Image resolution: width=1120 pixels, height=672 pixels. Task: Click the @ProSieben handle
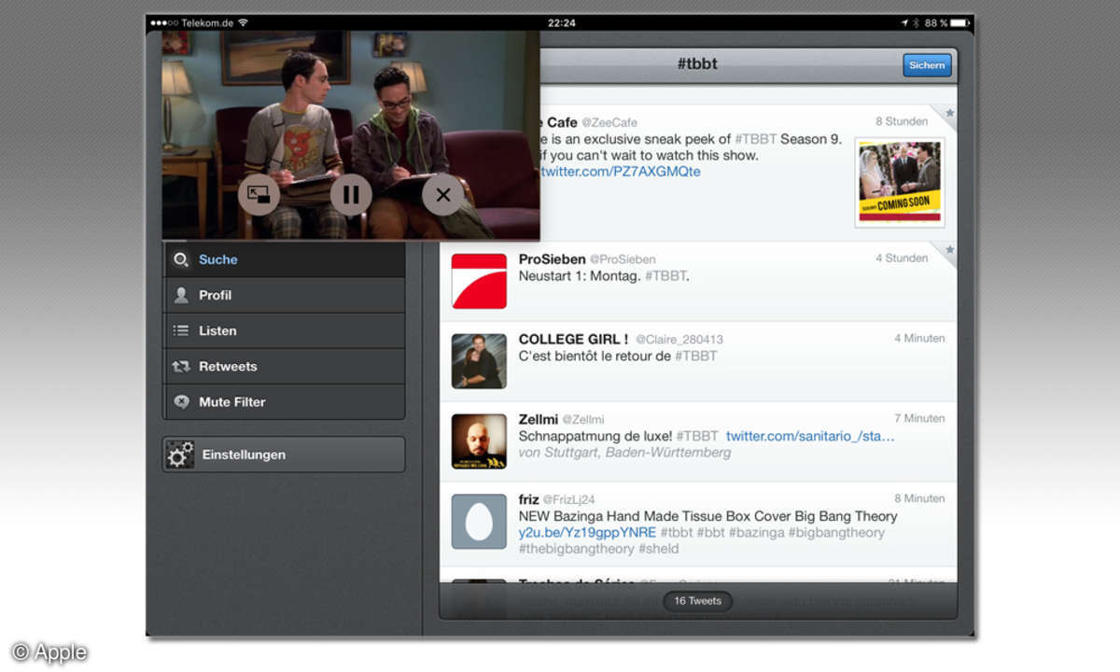click(623, 259)
